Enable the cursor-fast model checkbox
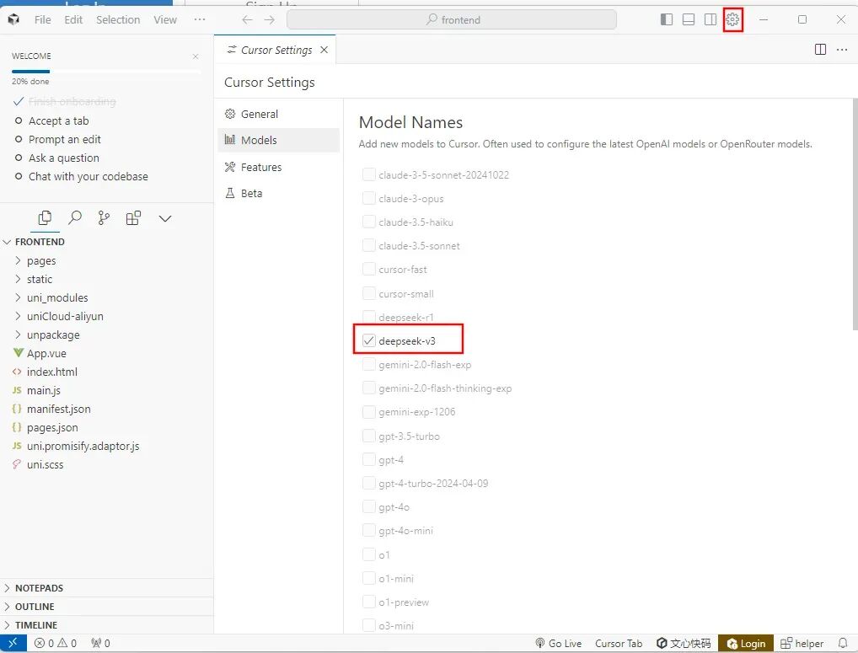Viewport: 858px width, 653px height. 369,269
